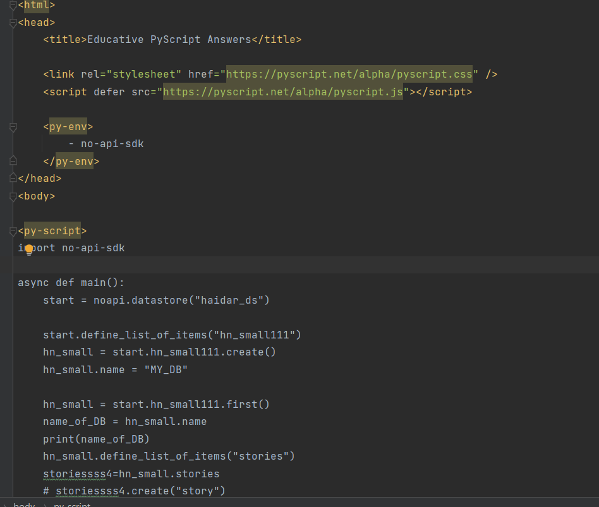Open the pyscript.js script URL
599x507 pixels.
282,92
